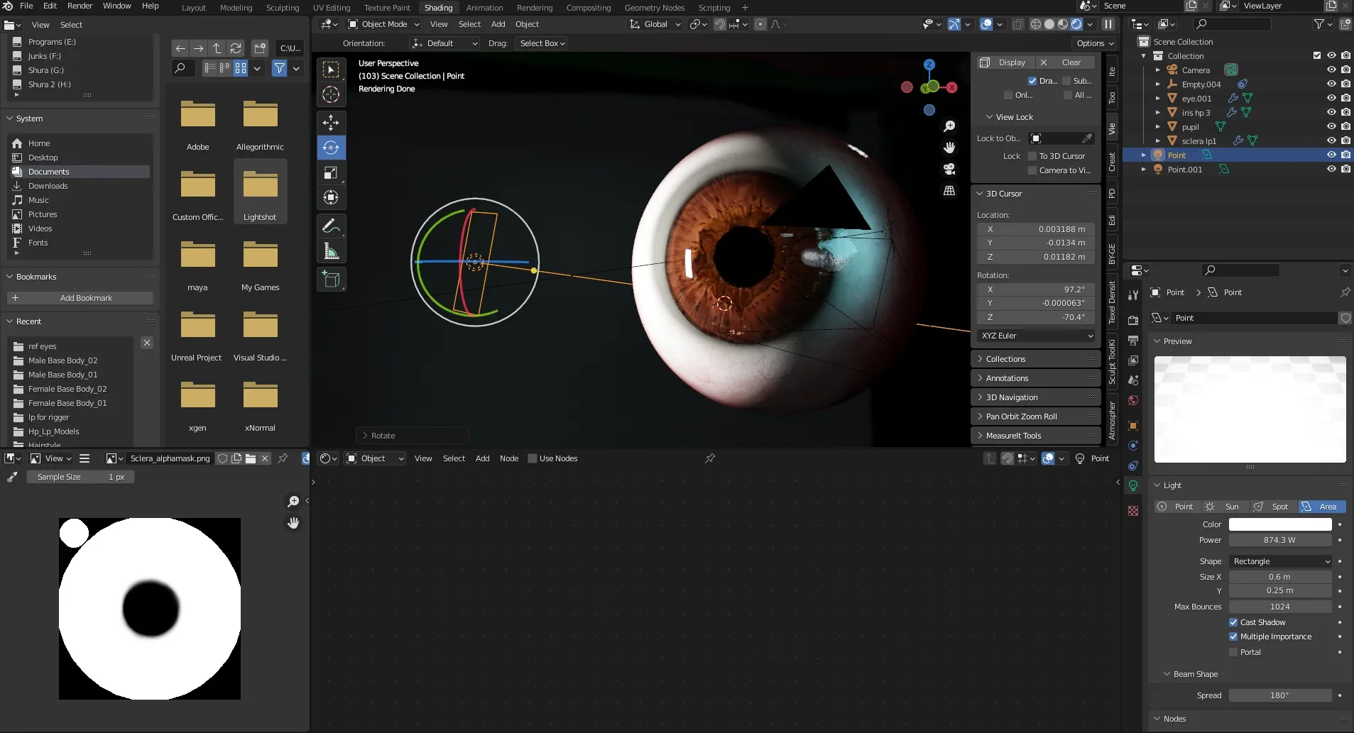Click the light Color swatch
Viewport: 1354px width, 733px height.
pos(1280,524)
